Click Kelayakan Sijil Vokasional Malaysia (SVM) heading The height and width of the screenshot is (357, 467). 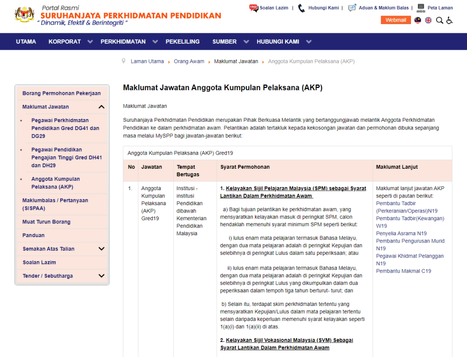(x=286, y=344)
